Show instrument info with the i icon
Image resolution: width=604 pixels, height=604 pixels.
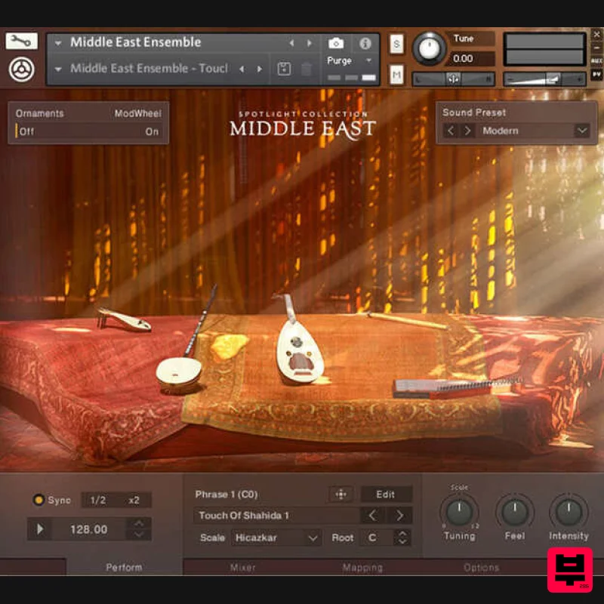(365, 43)
